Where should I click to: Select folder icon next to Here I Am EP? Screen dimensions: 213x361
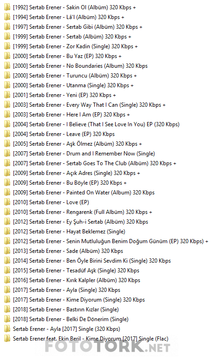click(7, 115)
